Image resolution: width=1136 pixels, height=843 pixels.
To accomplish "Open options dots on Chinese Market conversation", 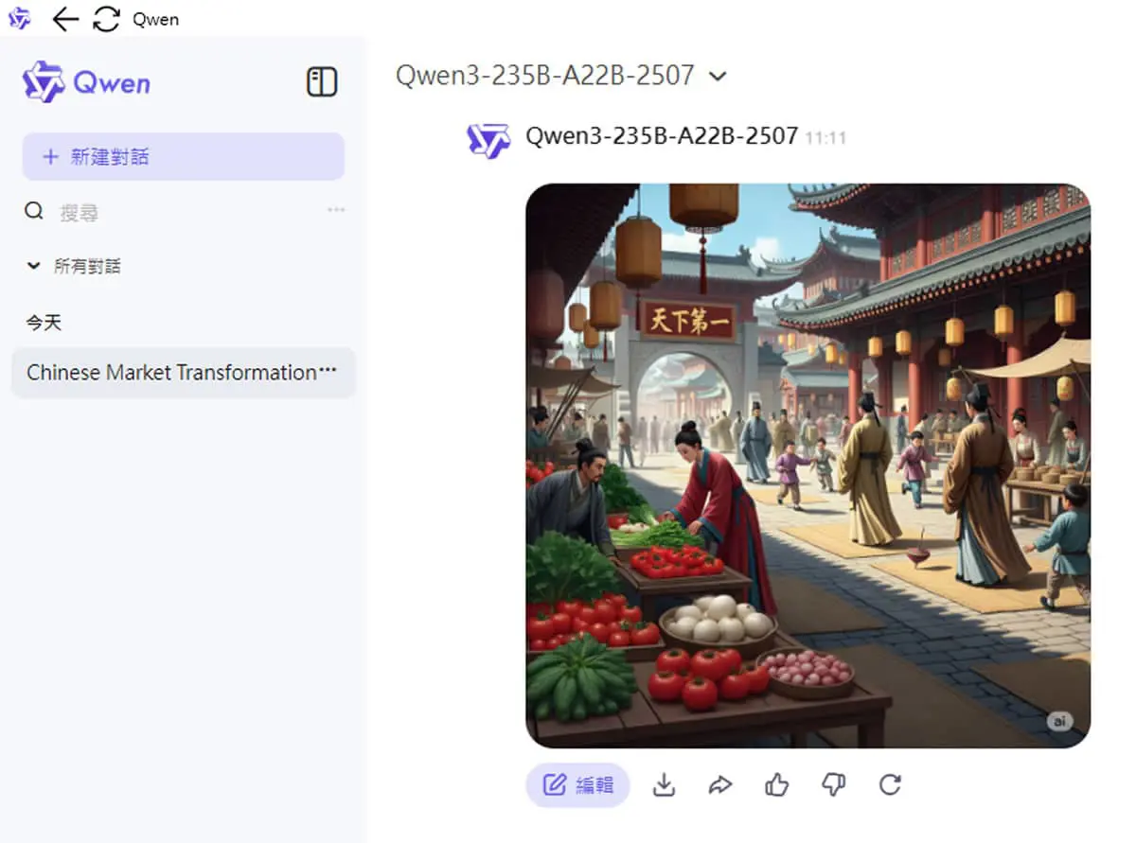I will [328, 371].
